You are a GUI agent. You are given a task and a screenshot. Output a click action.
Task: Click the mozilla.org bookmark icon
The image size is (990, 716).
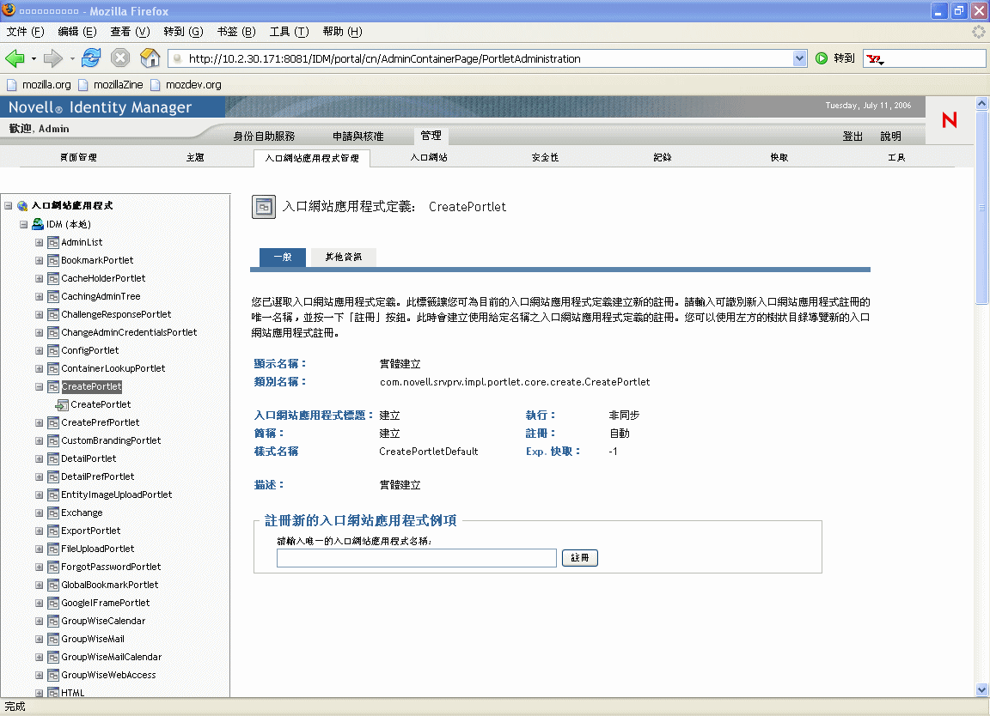[x=12, y=85]
